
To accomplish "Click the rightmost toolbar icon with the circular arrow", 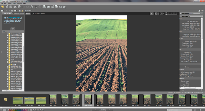I will coord(65,7).
